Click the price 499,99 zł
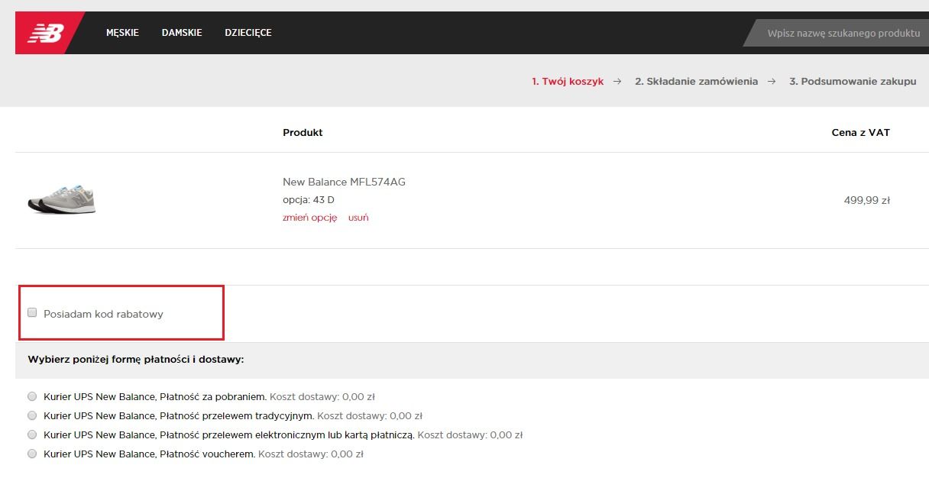 (x=867, y=201)
